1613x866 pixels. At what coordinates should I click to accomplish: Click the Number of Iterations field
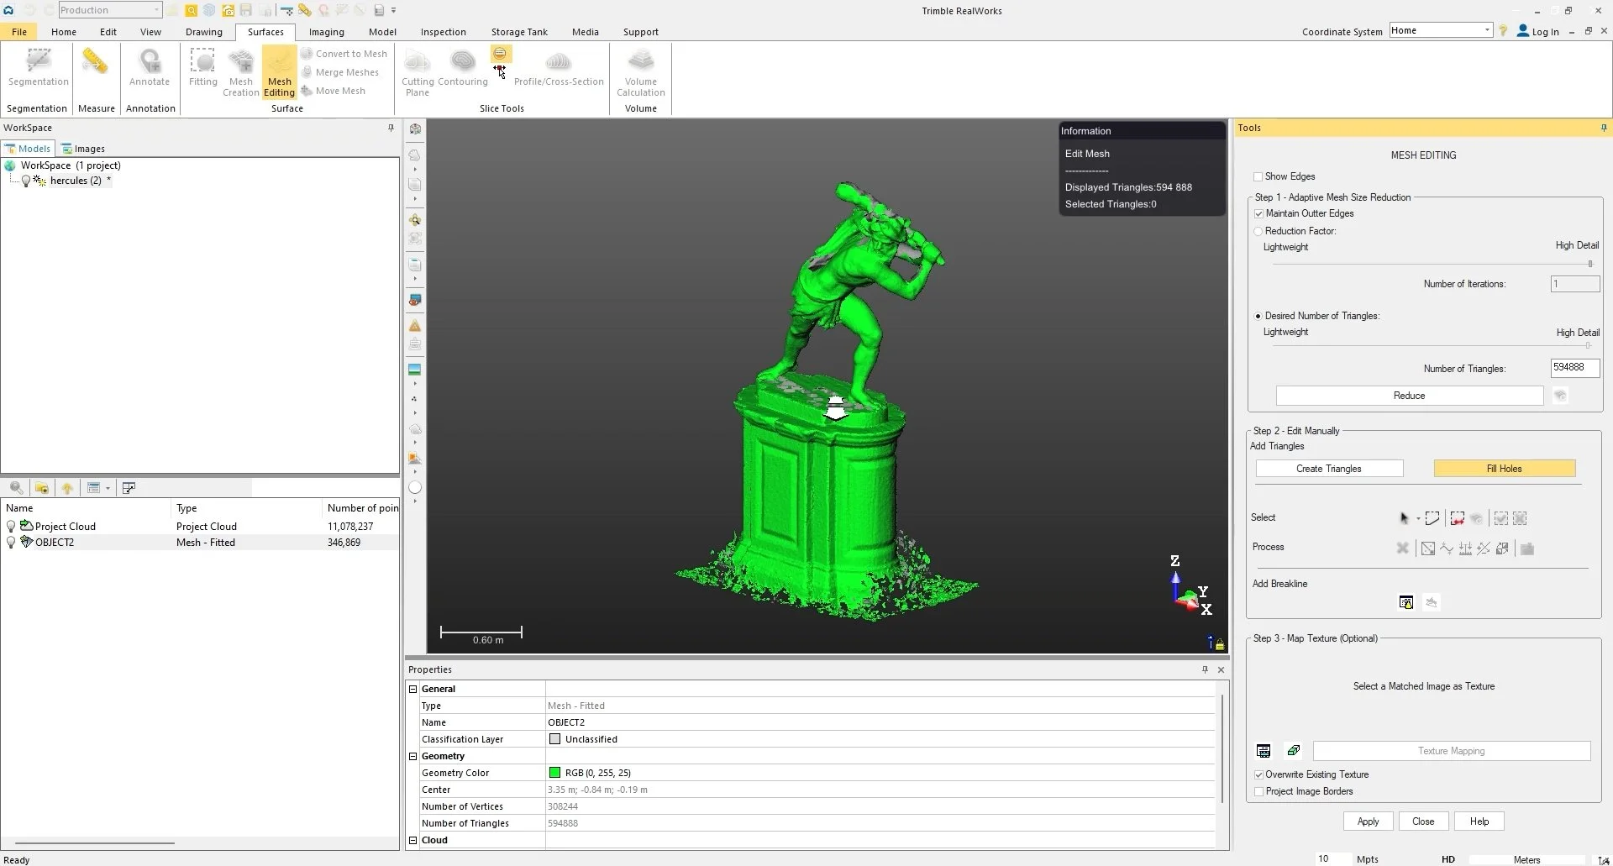[x=1575, y=284]
